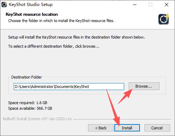175x136 pixels.
Task: Click the 'KeyShot resource location' heading
Action: click(32, 14)
